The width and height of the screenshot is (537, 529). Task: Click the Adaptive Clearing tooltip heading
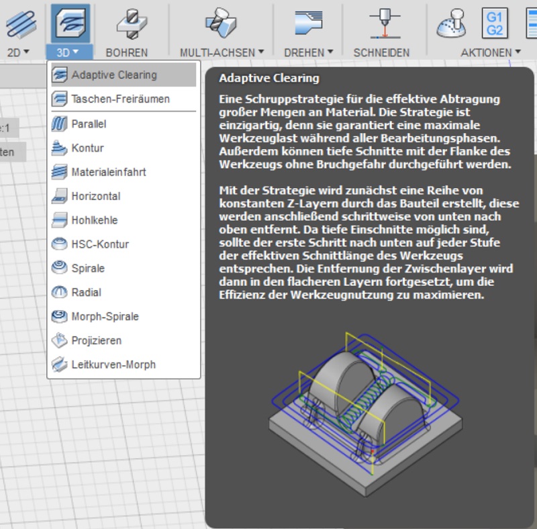click(x=269, y=78)
